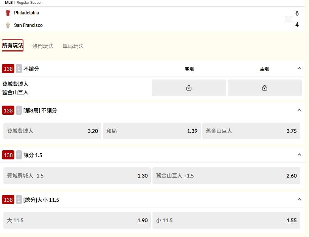The height and width of the screenshot is (237, 309).
Task: Pick 和局 draw at 1.39 odds
Action: click(152, 131)
